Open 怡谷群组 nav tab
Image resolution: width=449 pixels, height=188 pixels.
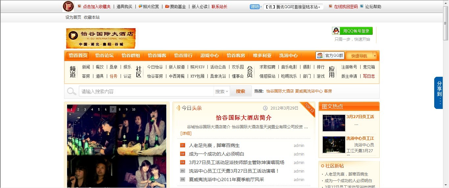131,55
